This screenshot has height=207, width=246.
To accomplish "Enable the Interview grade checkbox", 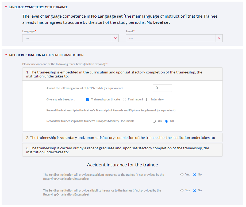I will click(148, 100).
